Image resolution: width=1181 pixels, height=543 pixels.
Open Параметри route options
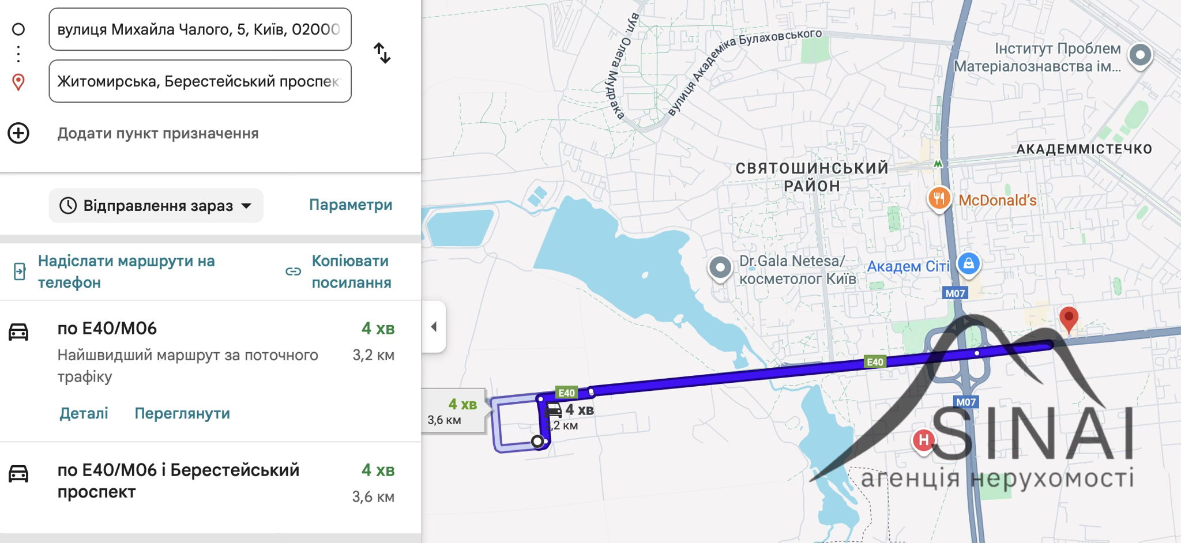351,205
